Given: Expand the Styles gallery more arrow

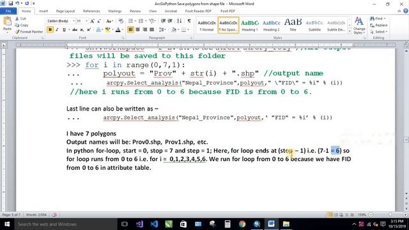Looking at the screenshot, I should pyautogui.click(x=350, y=31).
